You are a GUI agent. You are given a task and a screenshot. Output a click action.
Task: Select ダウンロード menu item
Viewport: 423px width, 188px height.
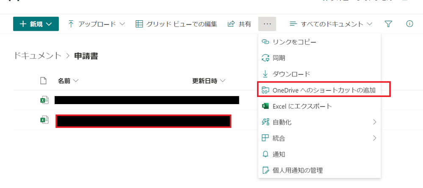pyautogui.click(x=319, y=74)
